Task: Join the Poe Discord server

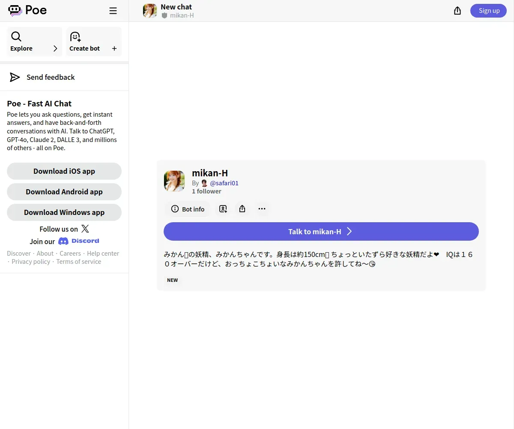Action: click(x=78, y=241)
